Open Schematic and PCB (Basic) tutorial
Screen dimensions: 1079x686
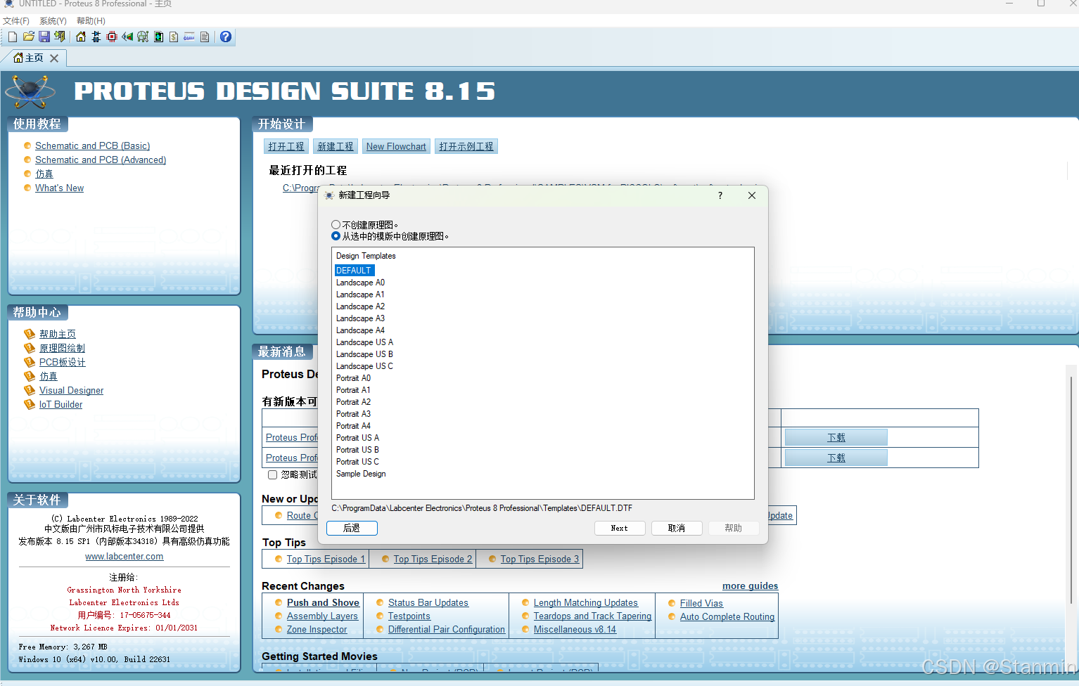(x=92, y=145)
